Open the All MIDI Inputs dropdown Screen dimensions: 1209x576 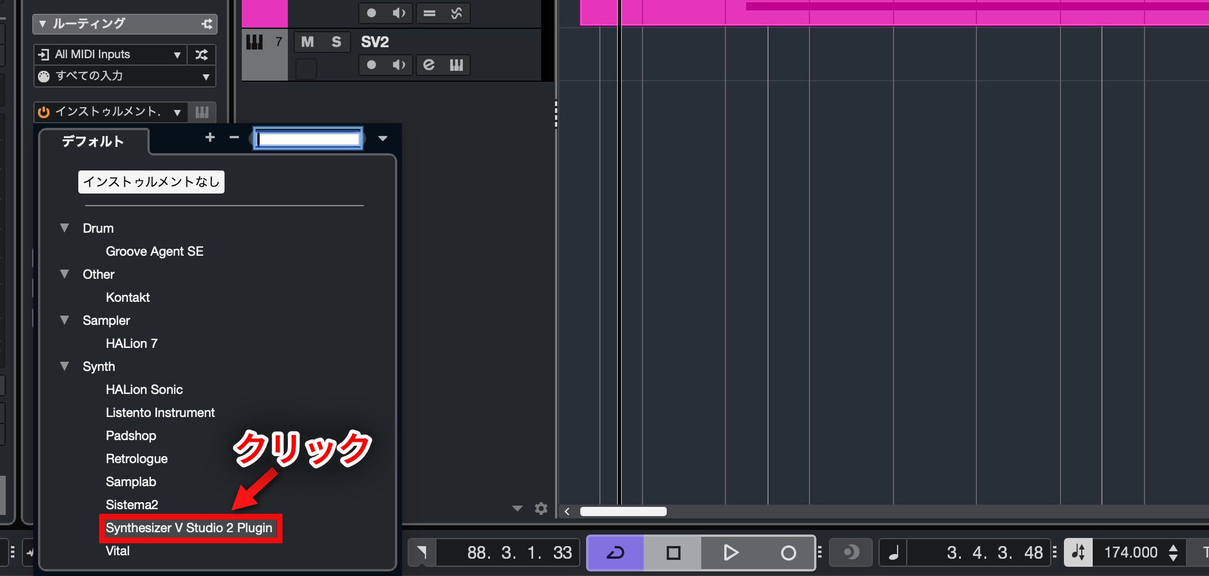coord(110,55)
